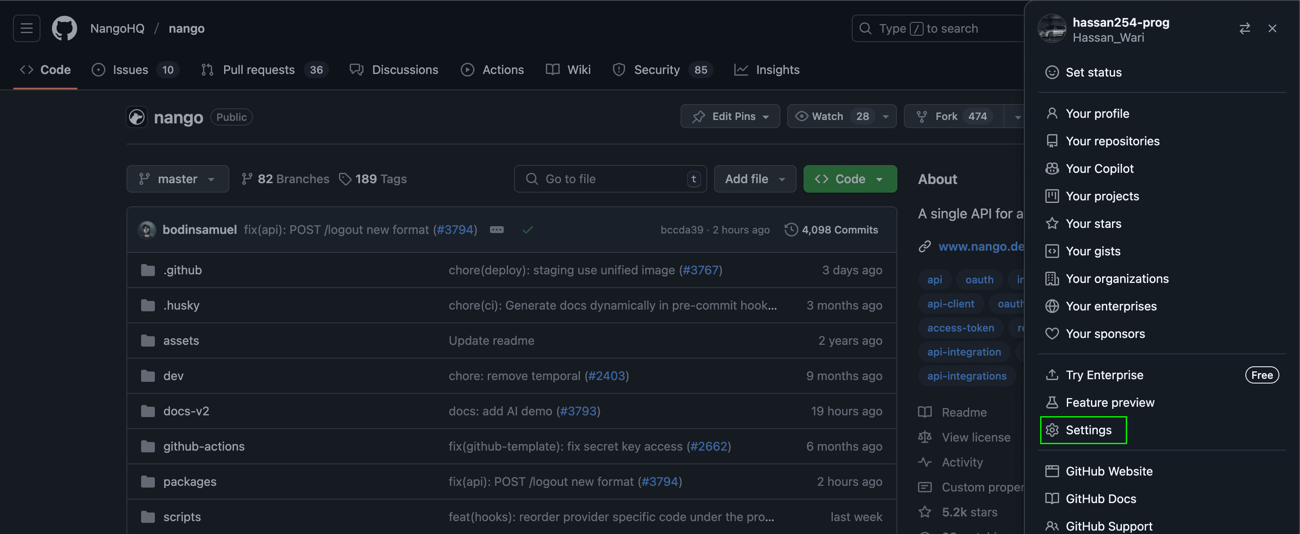Click bodinsamuel's avatar image
The height and width of the screenshot is (534, 1300).
(147, 230)
